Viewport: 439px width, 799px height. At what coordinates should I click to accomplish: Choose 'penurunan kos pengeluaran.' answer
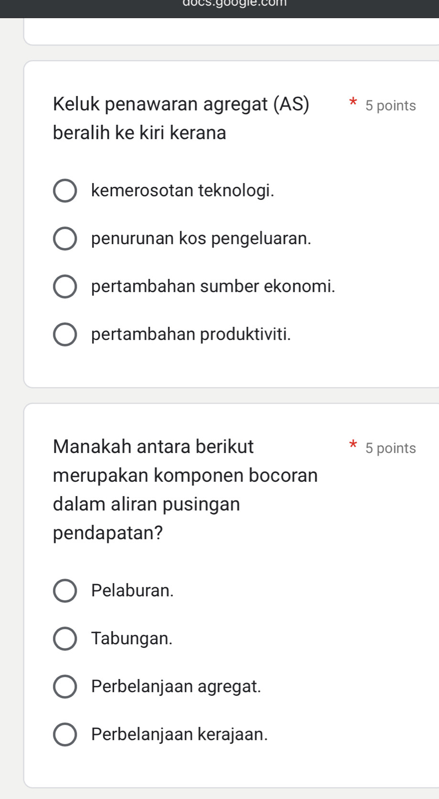65,238
